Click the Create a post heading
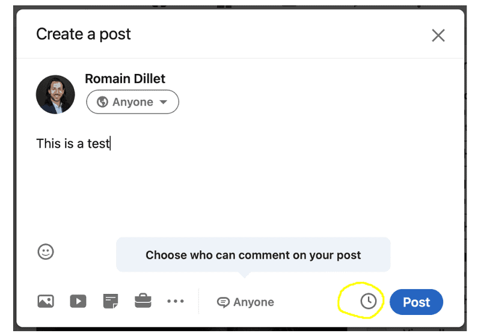Image resolution: width=481 pixels, height=336 pixels. pyautogui.click(x=84, y=34)
